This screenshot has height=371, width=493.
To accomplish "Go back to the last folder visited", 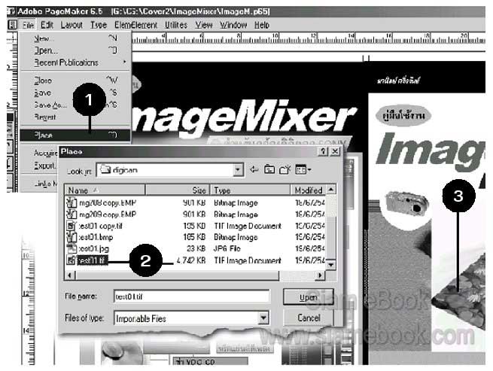I will tap(254, 170).
